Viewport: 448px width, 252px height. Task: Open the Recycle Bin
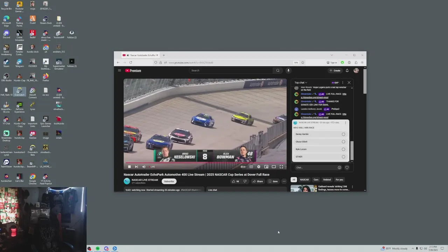[x=6, y=6]
